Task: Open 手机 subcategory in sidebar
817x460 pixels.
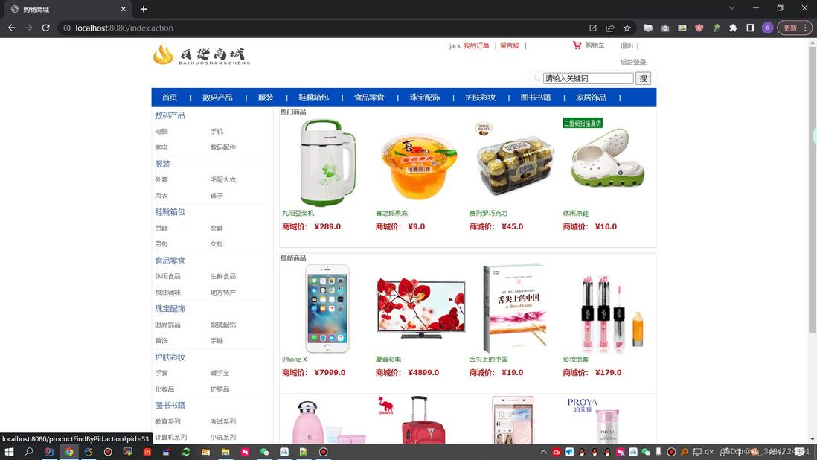Action: coord(217,131)
